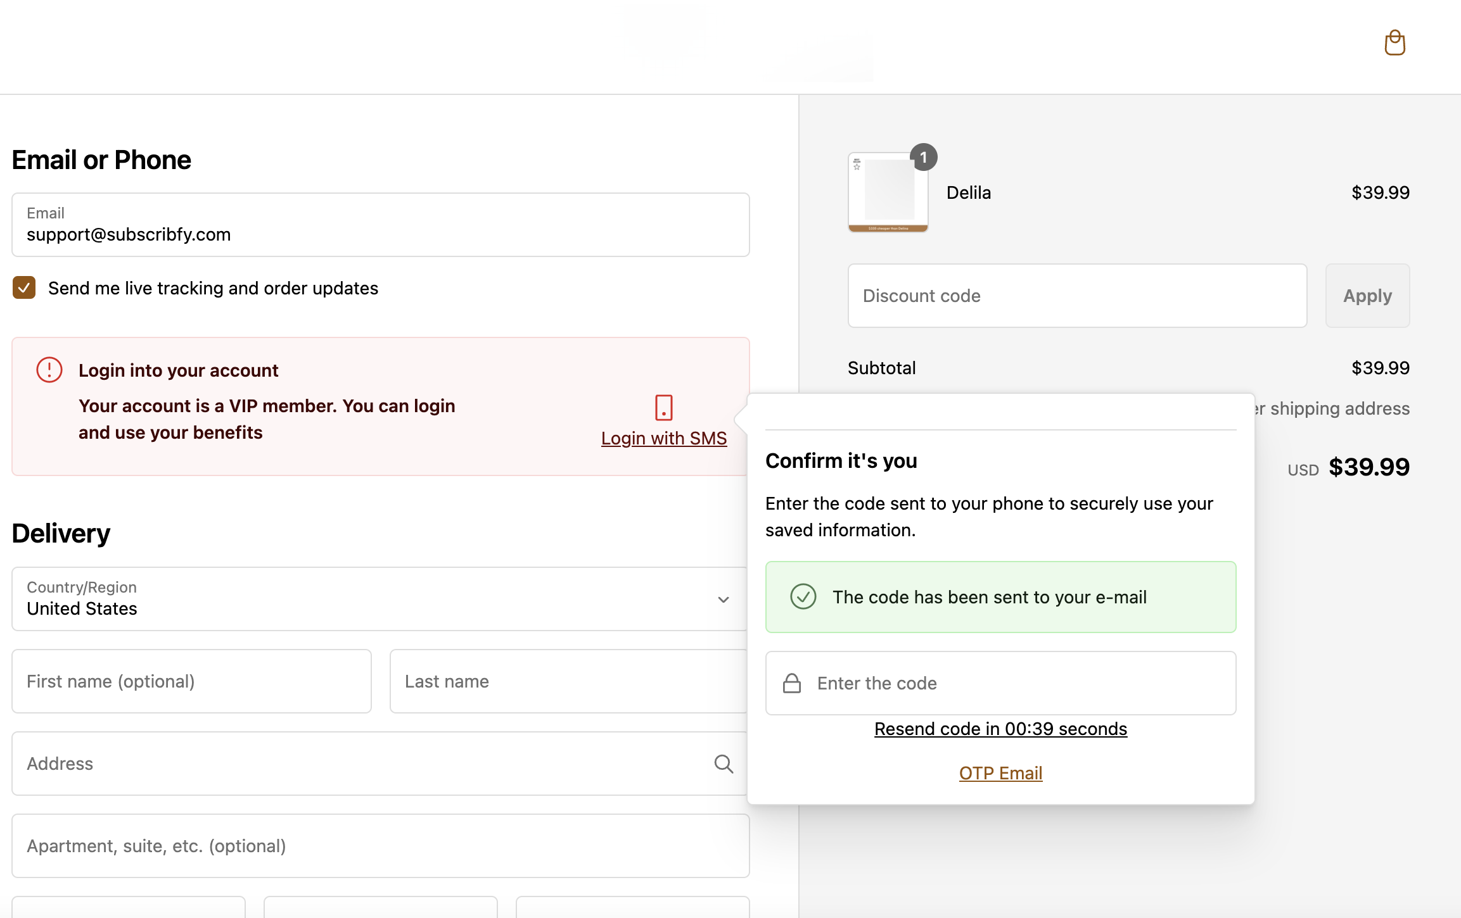
Task: Uncheck Send me live tracking and order updates
Action: point(23,288)
